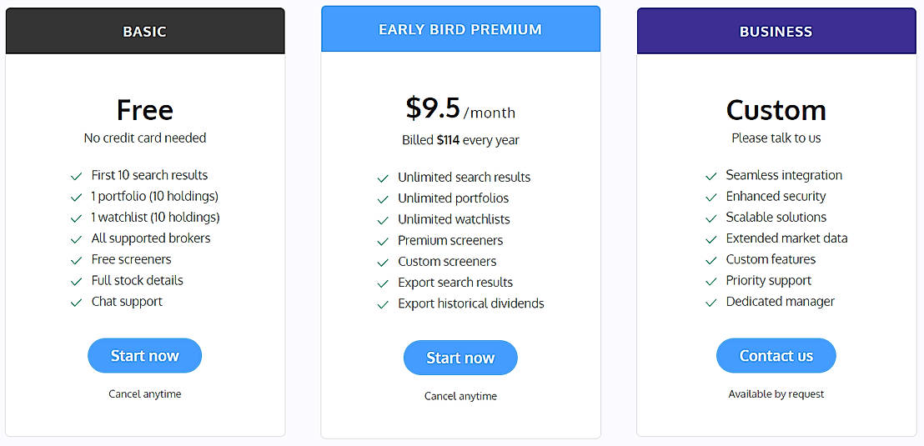Screen dimensions: 924x446
Task: Click the All supported brokers feature text
Action: [x=151, y=238]
